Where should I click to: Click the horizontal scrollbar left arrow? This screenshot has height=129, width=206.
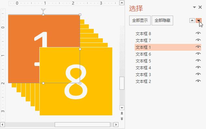point(3,124)
